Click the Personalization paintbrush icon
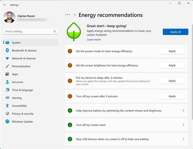193x149 pixels. pyautogui.click(x=7, y=66)
